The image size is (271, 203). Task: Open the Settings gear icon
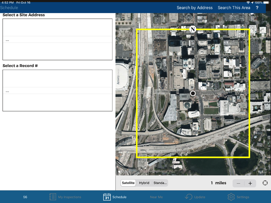[231, 197]
